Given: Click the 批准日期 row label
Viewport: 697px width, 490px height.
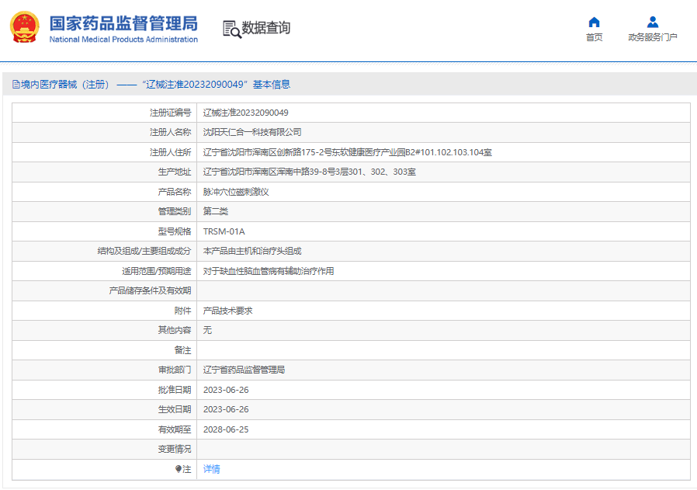Looking at the screenshot, I should pos(174,390).
